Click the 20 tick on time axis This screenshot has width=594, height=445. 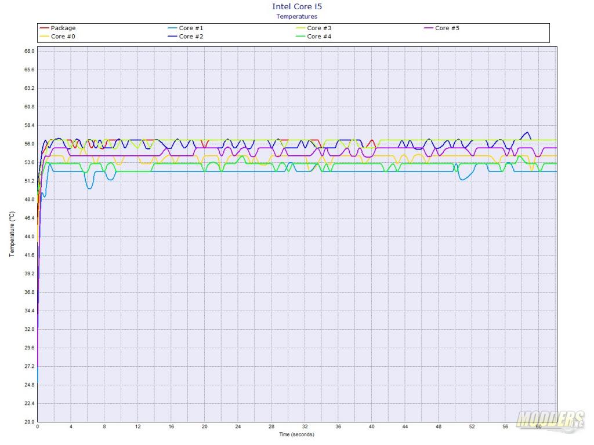click(205, 426)
